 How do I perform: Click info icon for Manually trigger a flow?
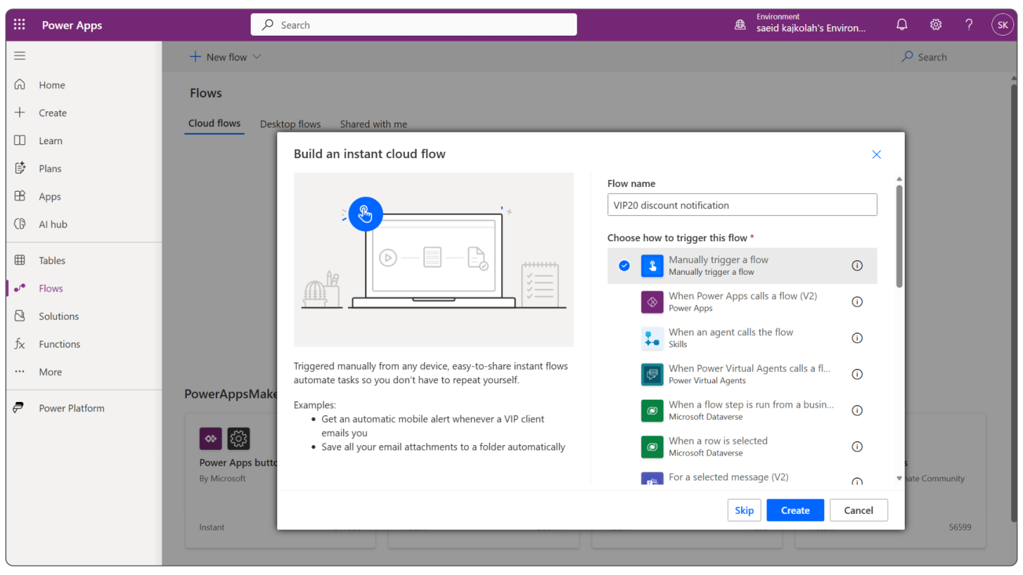click(x=857, y=266)
